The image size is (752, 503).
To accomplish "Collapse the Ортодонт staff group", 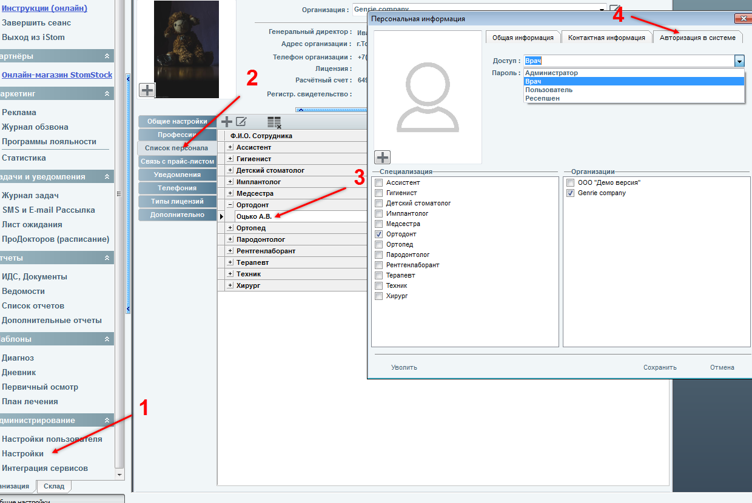I will coord(230,205).
